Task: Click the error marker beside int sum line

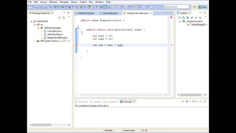Action: click(76, 45)
